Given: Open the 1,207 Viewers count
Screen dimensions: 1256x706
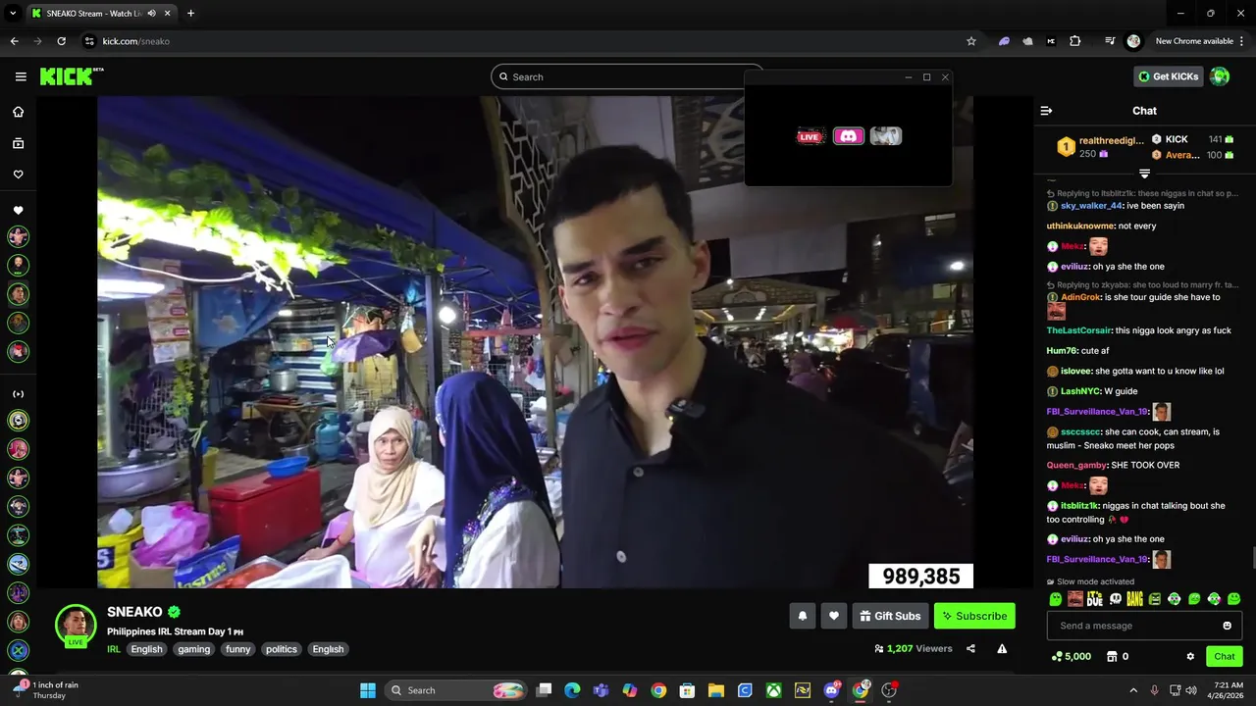Looking at the screenshot, I should pyautogui.click(x=914, y=648).
